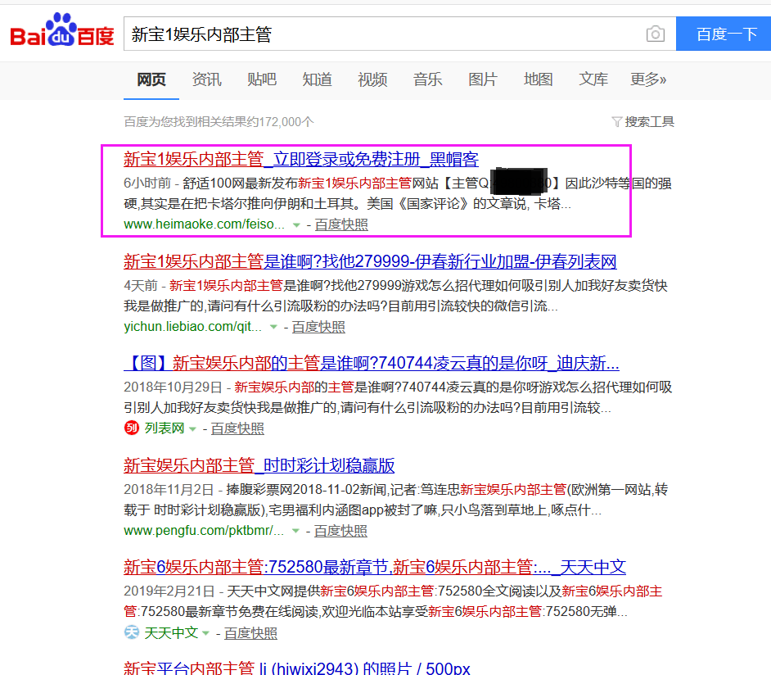The height and width of the screenshot is (675, 771).
Task: Click the 百度一下 search button
Action: click(x=724, y=34)
